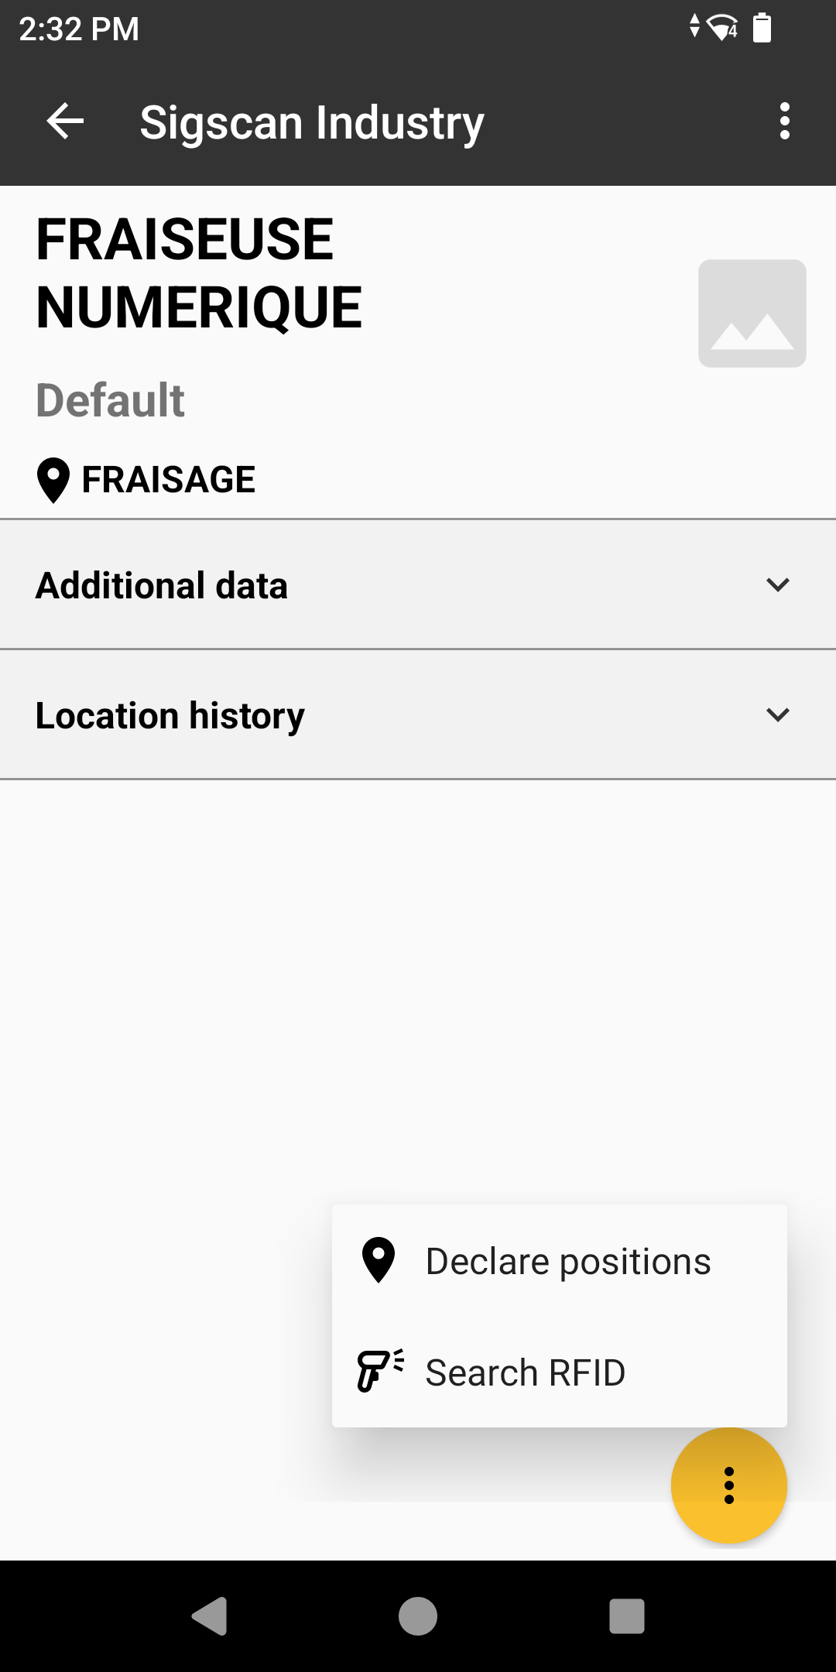Tap the FRAISEUSE NUMERIQUE asset title
This screenshot has height=1672, width=836.
click(199, 273)
